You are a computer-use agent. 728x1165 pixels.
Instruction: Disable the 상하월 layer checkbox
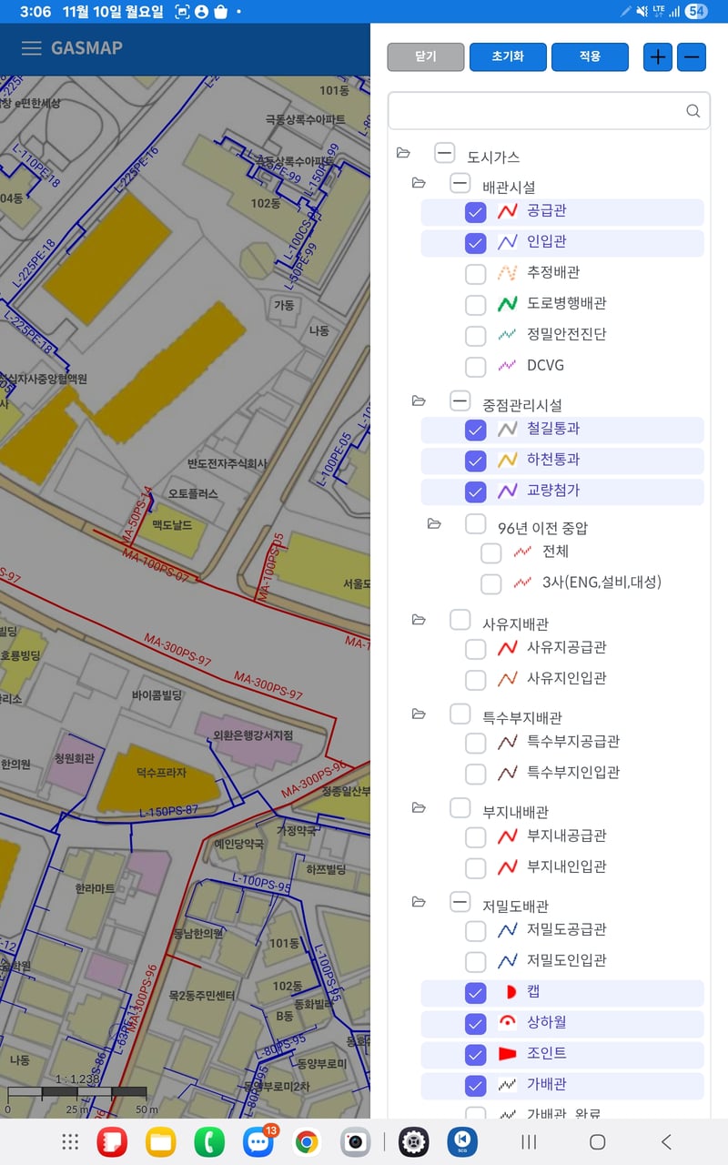475,1024
